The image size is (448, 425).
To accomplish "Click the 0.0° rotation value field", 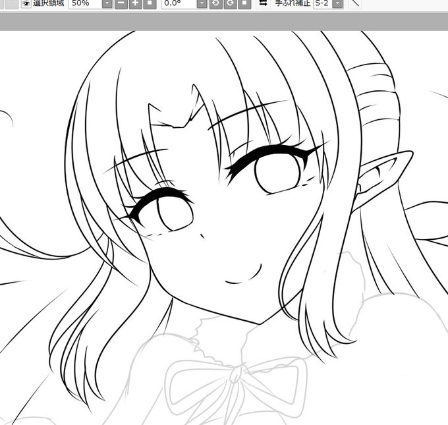I will pyautogui.click(x=179, y=4).
